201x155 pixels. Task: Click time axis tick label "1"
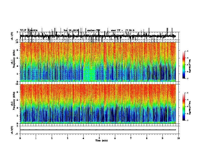coord(36,138)
